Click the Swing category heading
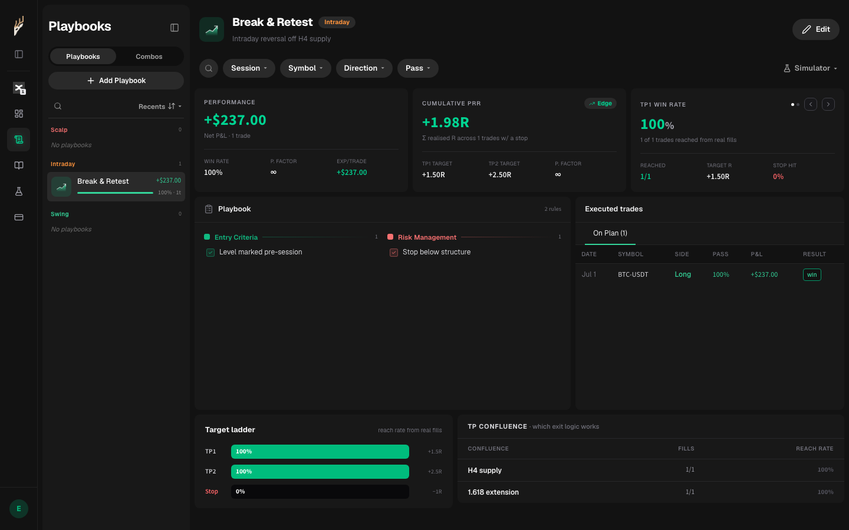Image resolution: width=849 pixels, height=530 pixels. (60, 214)
